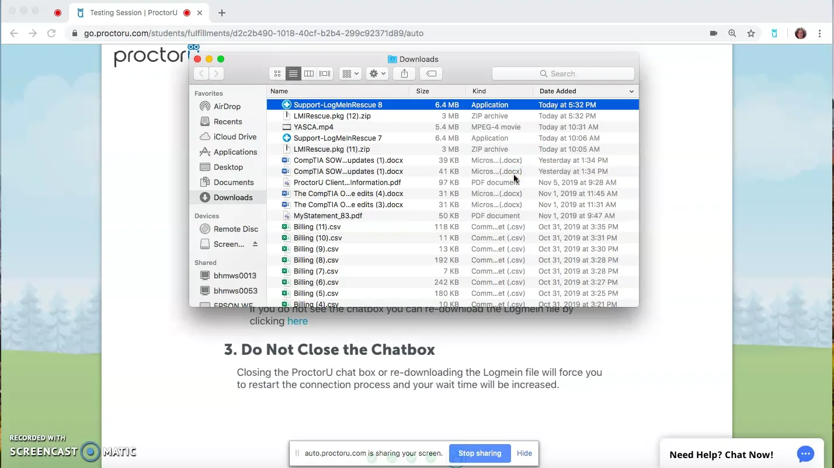Image resolution: width=834 pixels, height=468 pixels.
Task: Go forward in Finder navigation
Action: [217, 74]
